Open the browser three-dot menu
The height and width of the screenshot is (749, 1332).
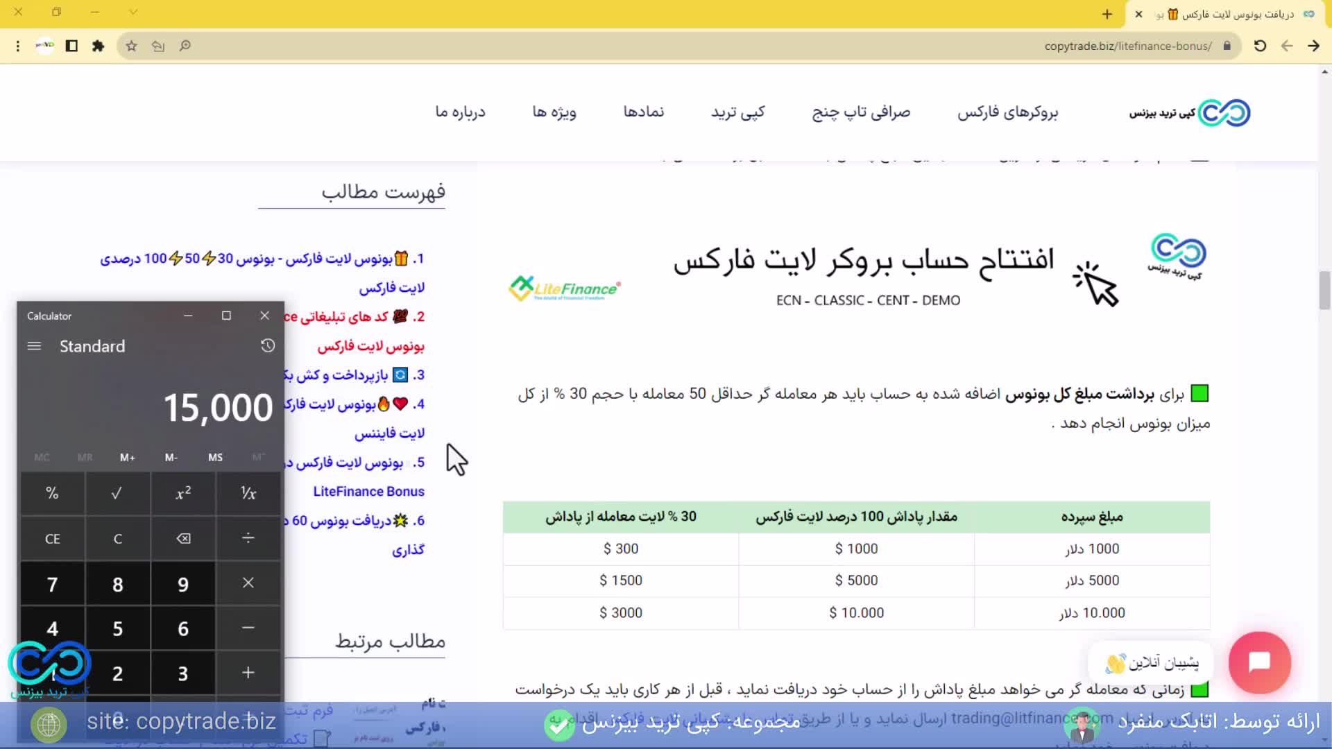(x=18, y=46)
